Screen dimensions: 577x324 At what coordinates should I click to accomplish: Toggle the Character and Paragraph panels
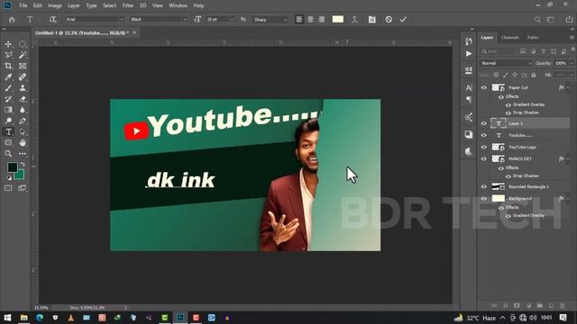point(372,20)
